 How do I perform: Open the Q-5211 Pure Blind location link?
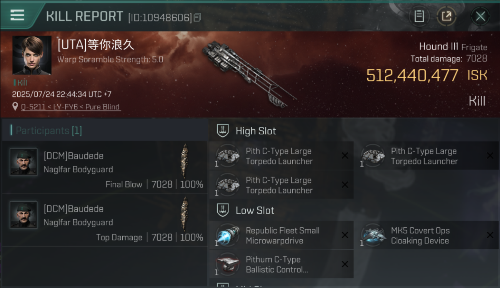71,107
